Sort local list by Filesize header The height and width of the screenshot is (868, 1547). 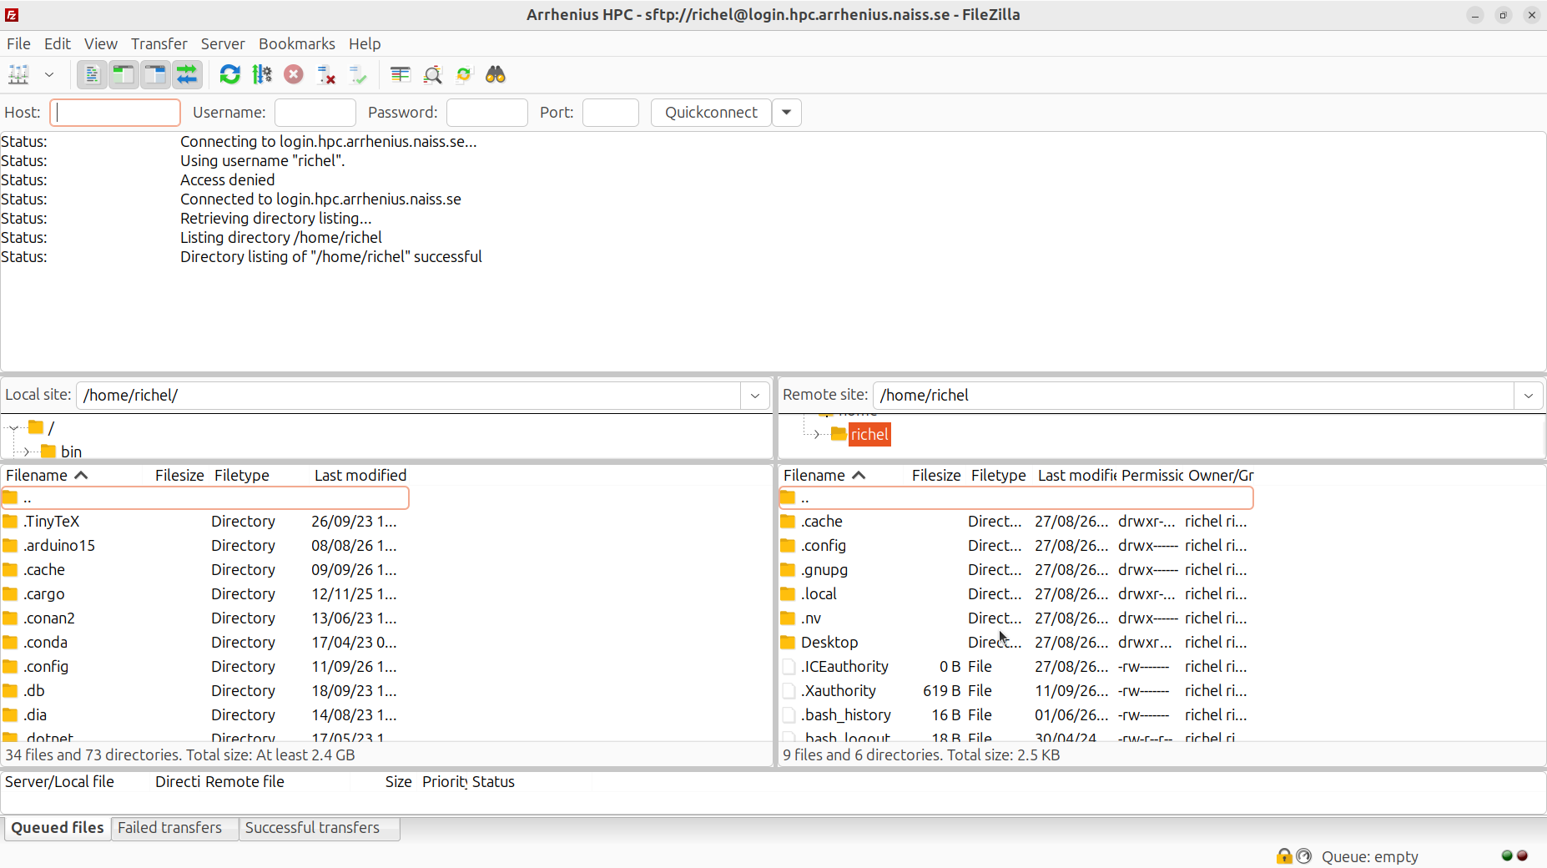pyautogui.click(x=179, y=476)
